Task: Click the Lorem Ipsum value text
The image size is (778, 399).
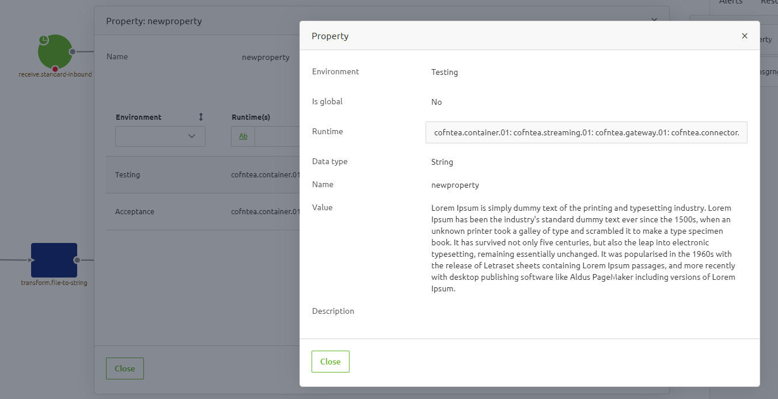Action: click(583, 248)
